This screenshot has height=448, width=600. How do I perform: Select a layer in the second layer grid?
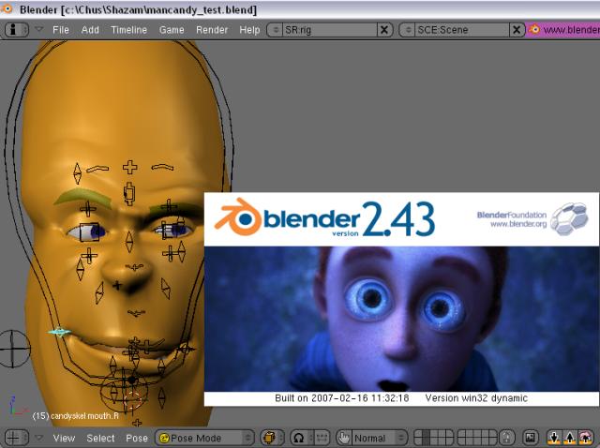click(x=477, y=438)
